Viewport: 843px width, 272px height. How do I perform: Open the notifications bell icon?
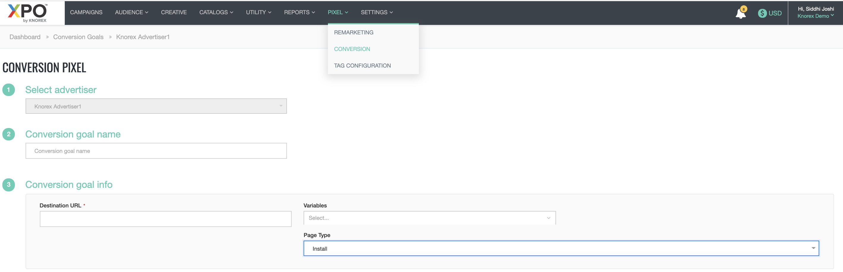[740, 14]
